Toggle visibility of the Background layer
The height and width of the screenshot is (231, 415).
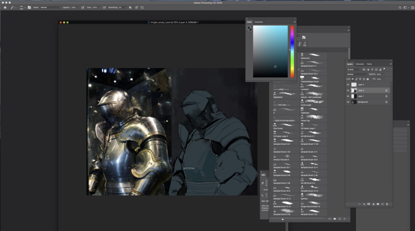click(348, 102)
